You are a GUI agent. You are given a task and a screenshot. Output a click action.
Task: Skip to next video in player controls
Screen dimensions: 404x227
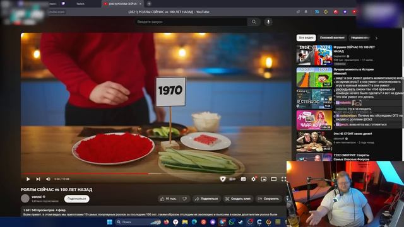point(38,179)
